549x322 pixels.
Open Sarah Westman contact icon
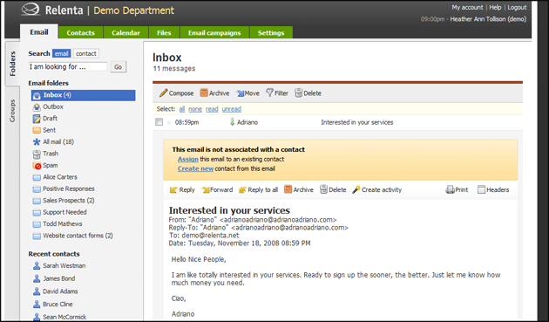(x=37, y=266)
